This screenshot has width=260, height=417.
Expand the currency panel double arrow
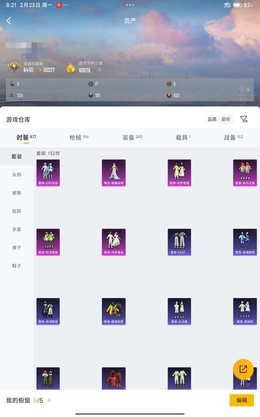point(248,89)
